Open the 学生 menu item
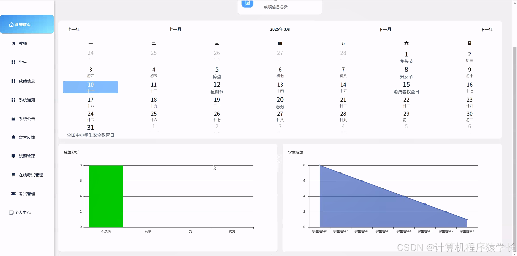The height and width of the screenshot is (256, 517). pos(27,62)
